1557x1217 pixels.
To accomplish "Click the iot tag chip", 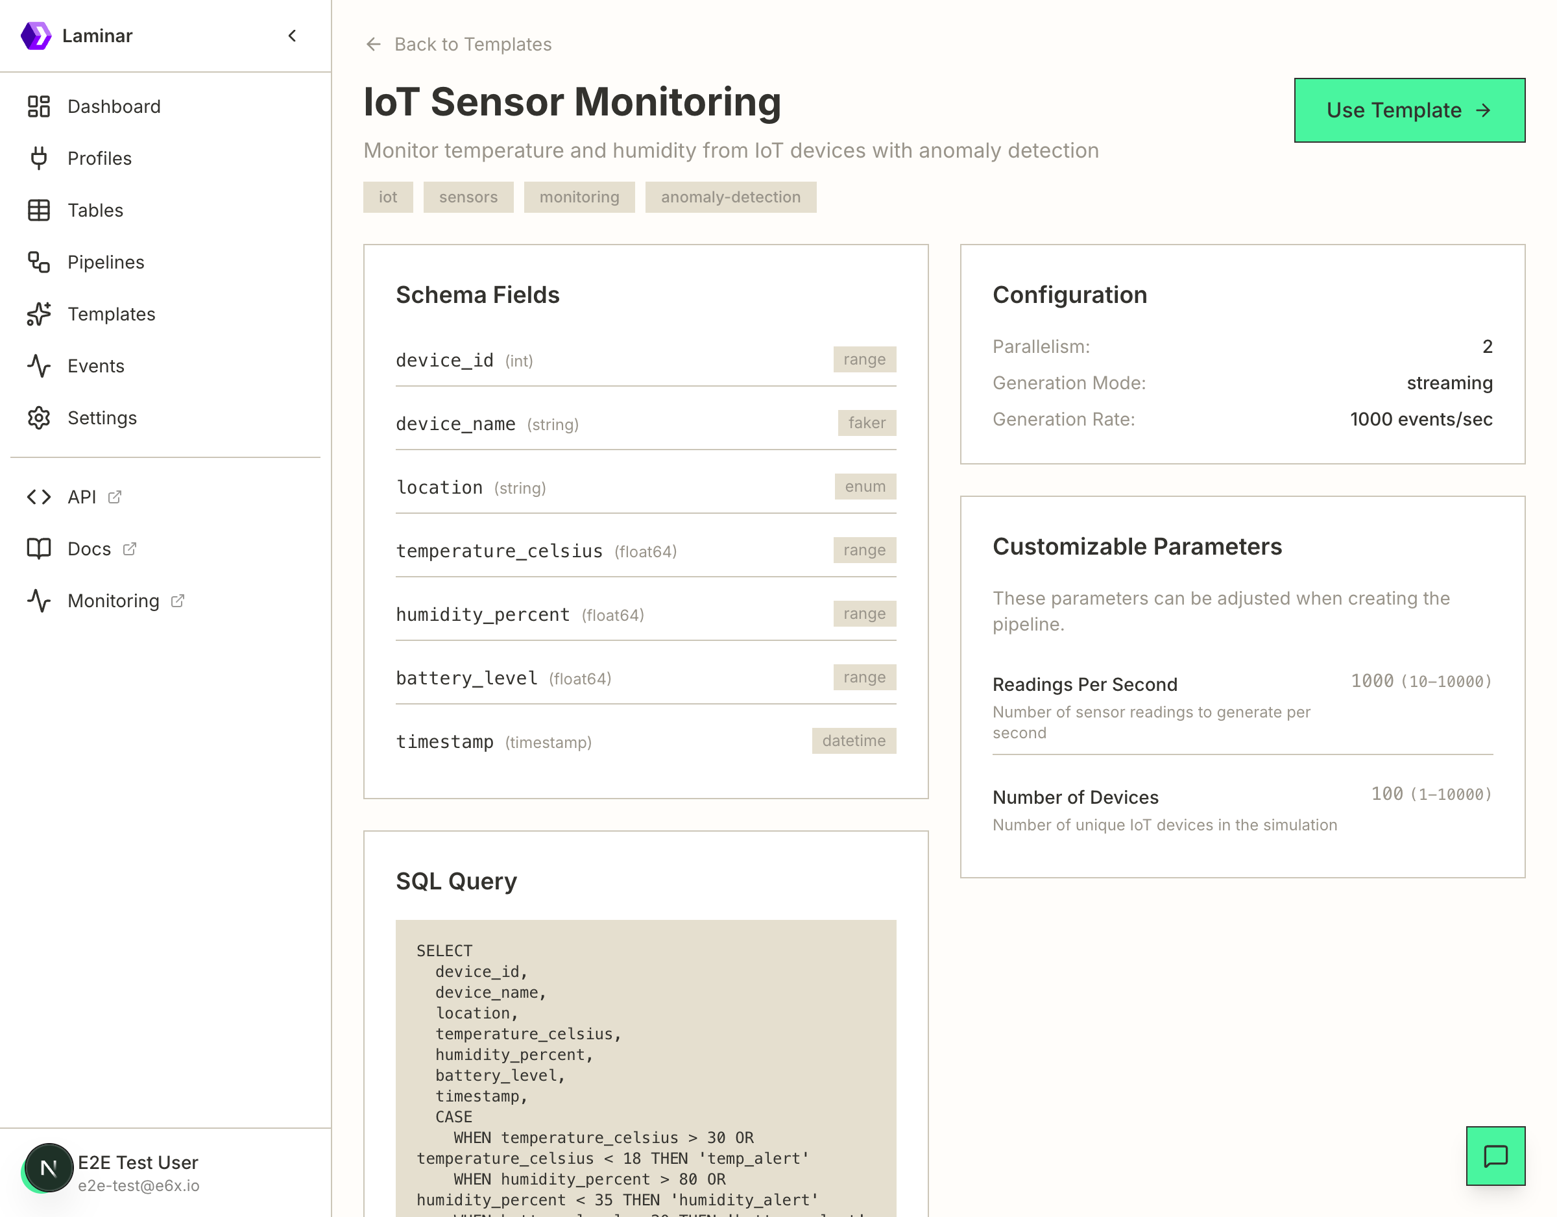I will click(x=388, y=197).
